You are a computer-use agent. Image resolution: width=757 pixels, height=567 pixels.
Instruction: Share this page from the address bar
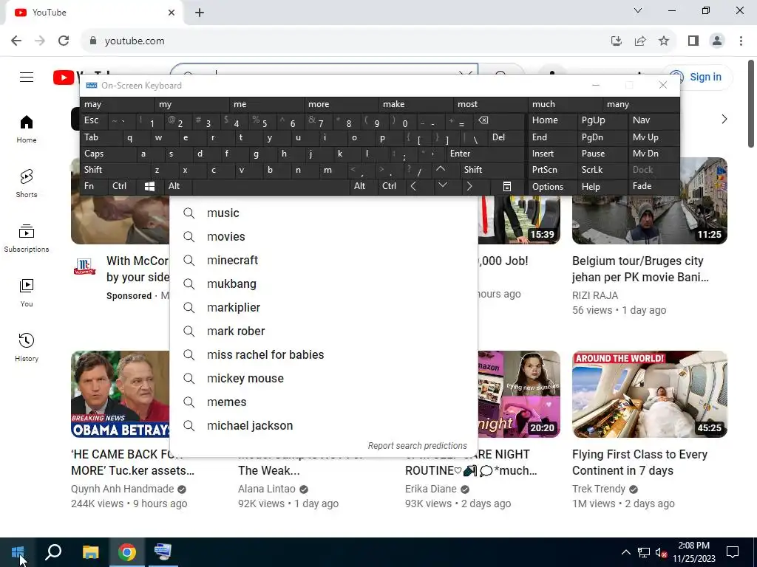click(640, 41)
